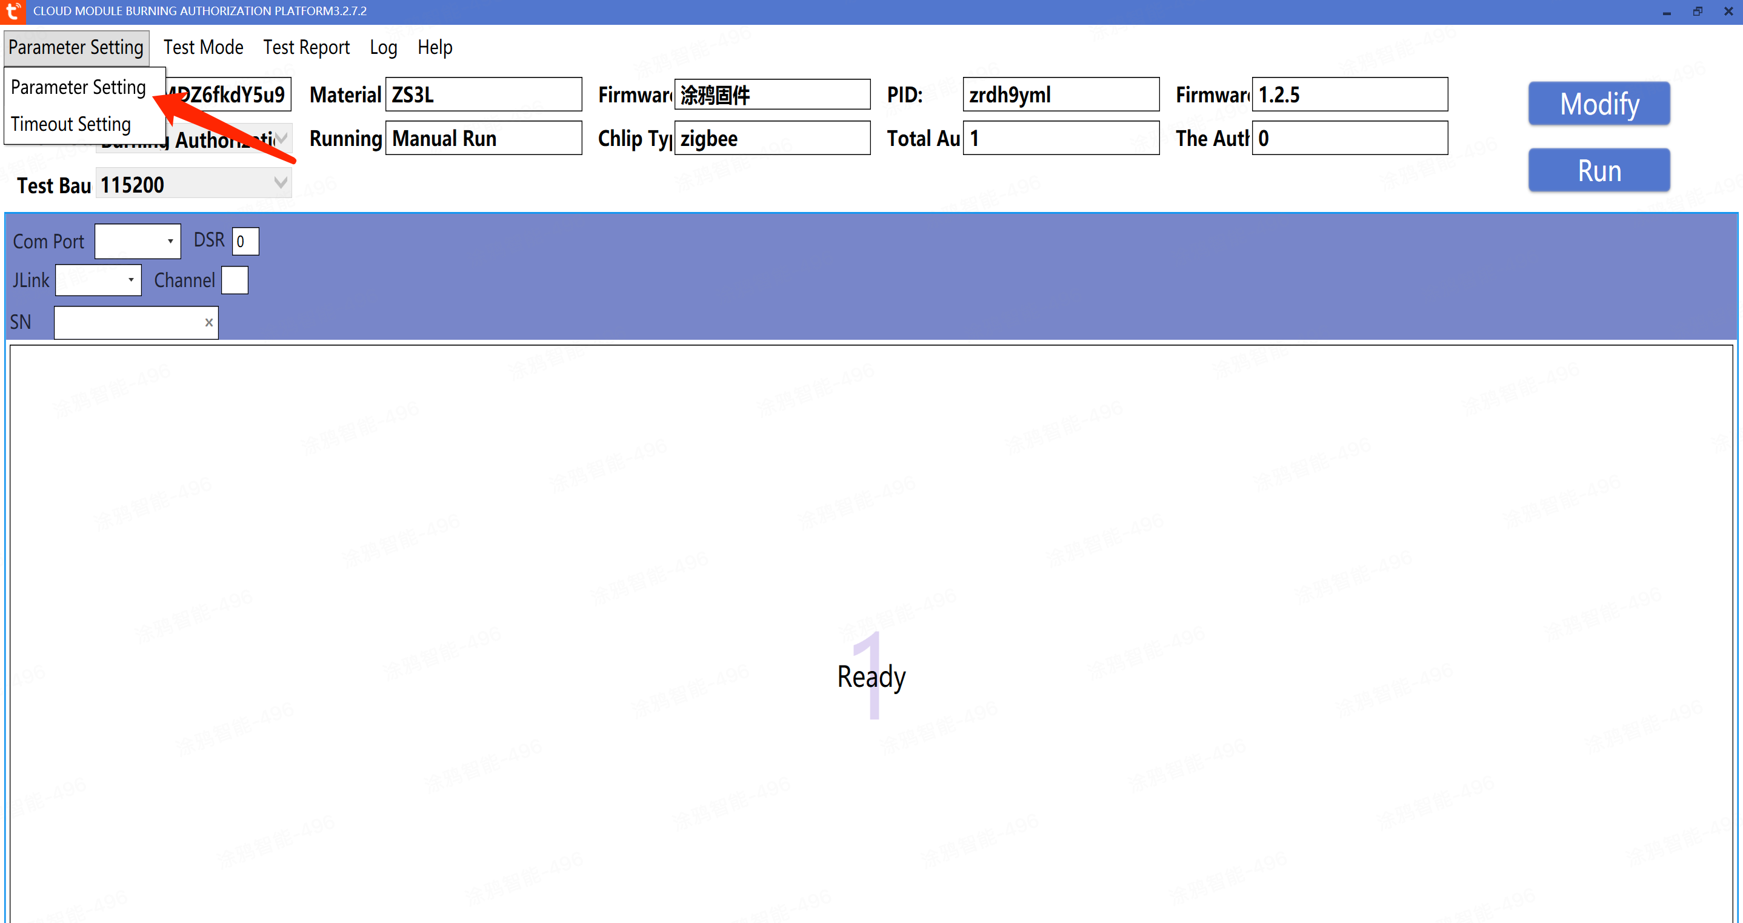
Task: Click the DSR value field
Action: 245,242
